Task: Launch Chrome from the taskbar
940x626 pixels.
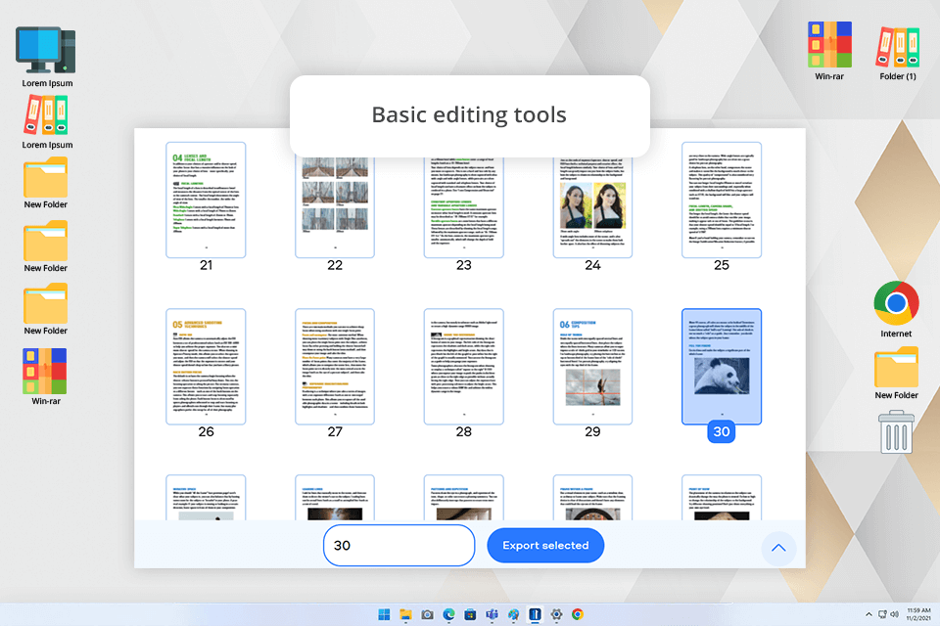Action: pyautogui.click(x=578, y=614)
